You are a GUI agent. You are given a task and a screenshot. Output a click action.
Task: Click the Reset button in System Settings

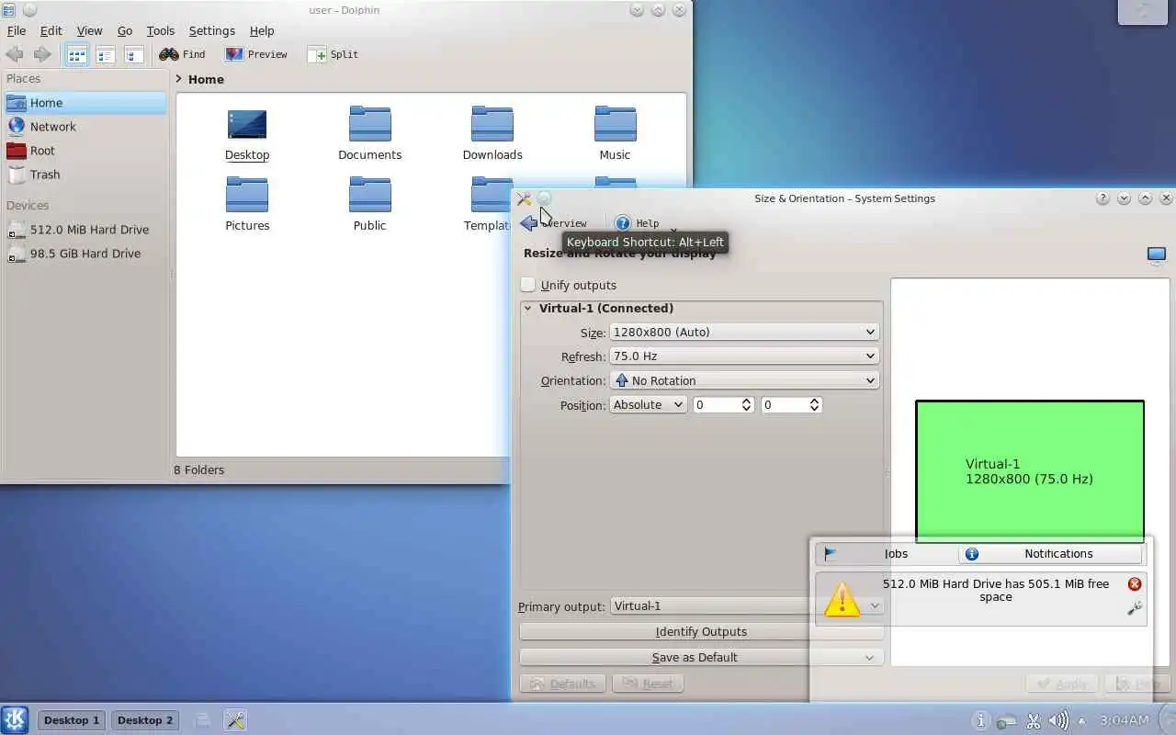tap(648, 684)
